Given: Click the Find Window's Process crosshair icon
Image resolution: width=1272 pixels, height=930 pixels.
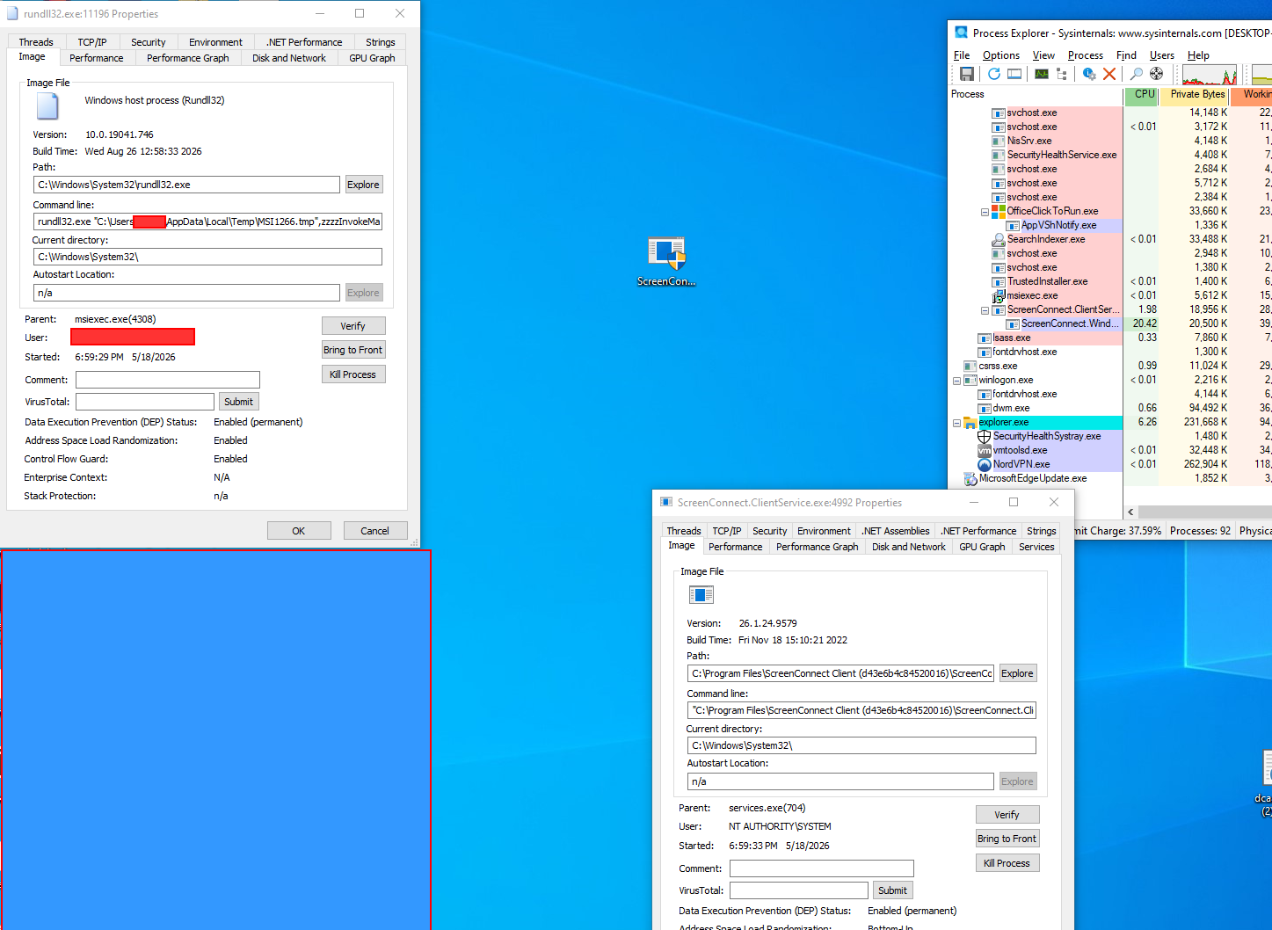Looking at the screenshot, I should (1157, 74).
